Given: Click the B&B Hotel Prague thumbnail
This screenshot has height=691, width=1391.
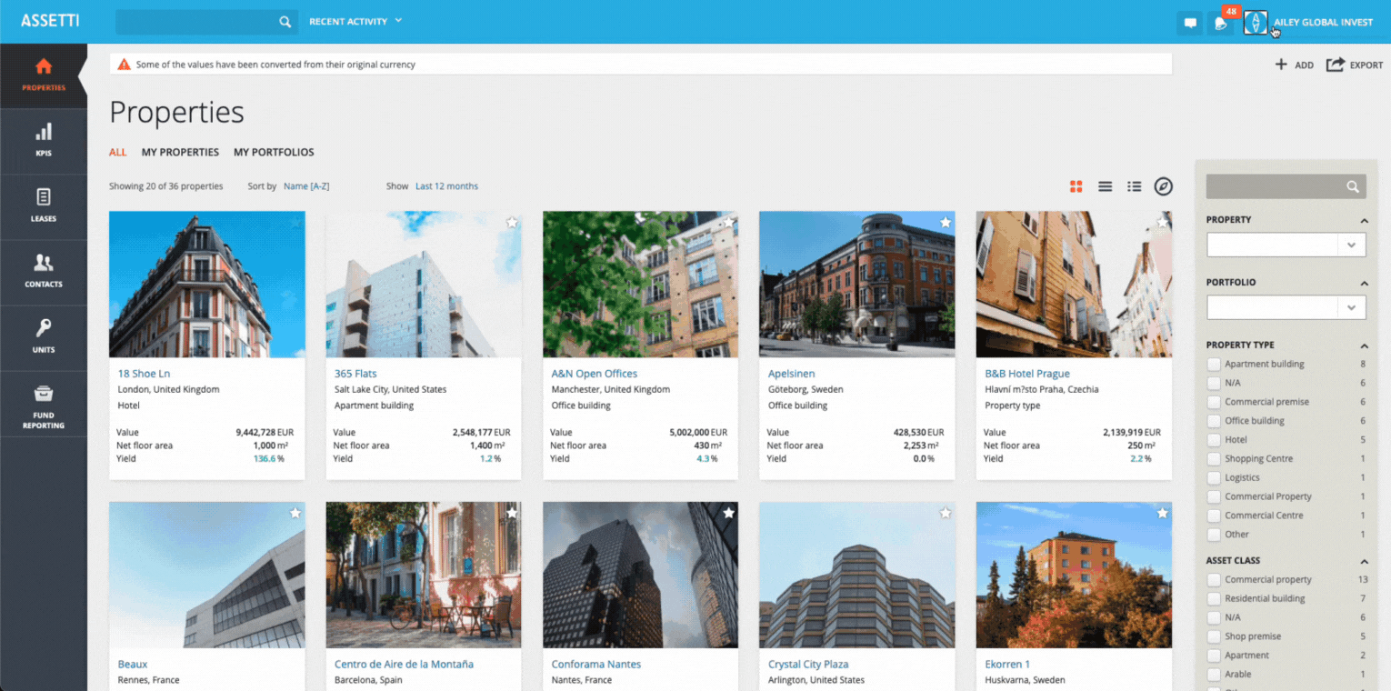Looking at the screenshot, I should [1074, 285].
